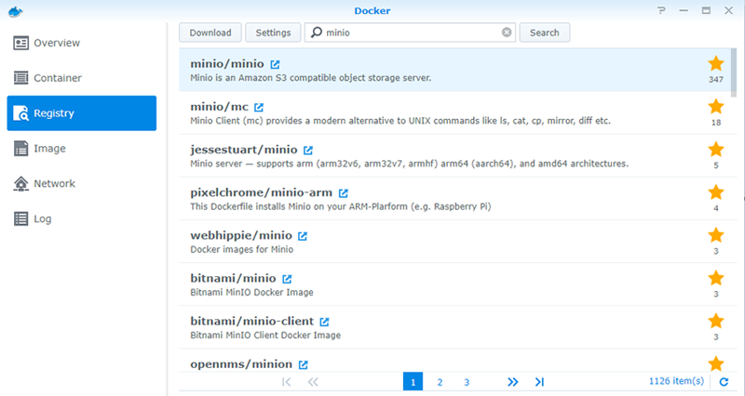Open the help question mark button

[661, 10]
